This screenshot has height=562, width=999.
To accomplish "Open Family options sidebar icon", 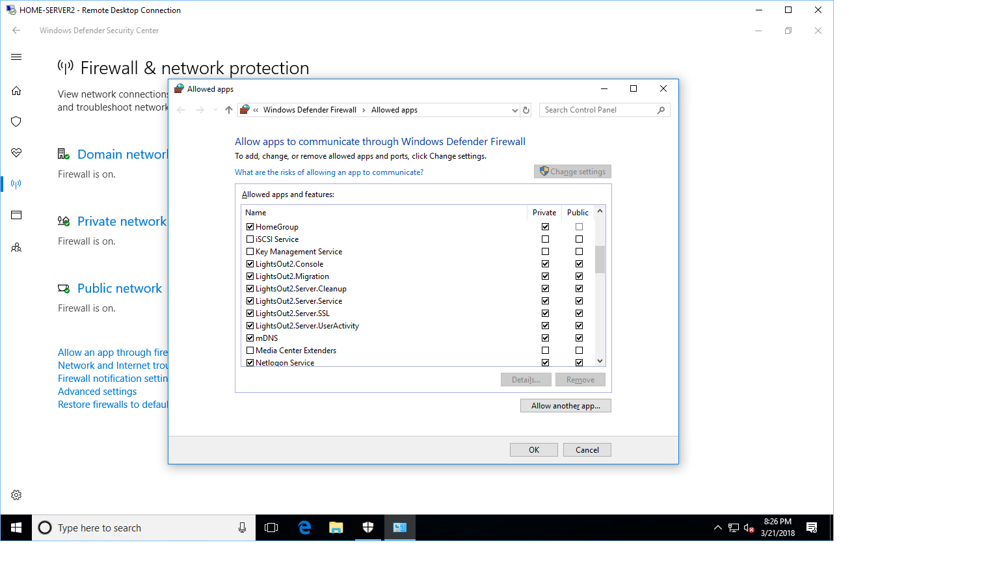I will [x=16, y=247].
